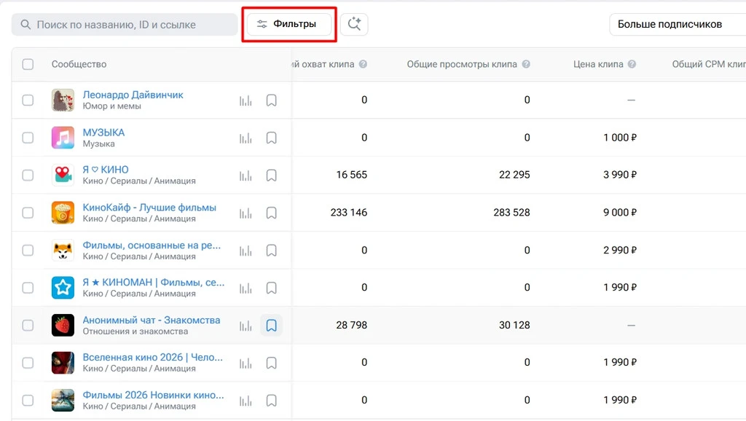Open Вселенная кино 2026 community link
746x421 pixels.
point(153,357)
